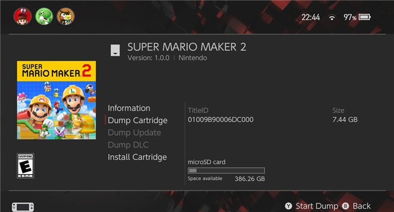Click the 22:44 clock
The image size is (394, 212).
[311, 17]
